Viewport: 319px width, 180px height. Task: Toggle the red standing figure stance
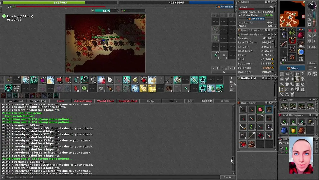pos(315,31)
